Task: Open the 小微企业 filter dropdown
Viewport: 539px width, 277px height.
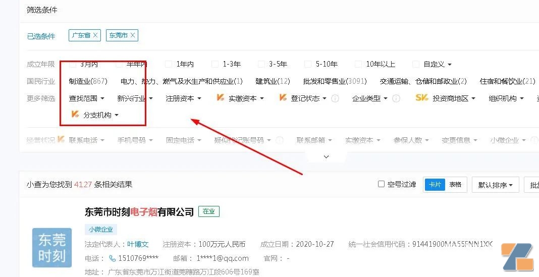Action: coord(508,140)
